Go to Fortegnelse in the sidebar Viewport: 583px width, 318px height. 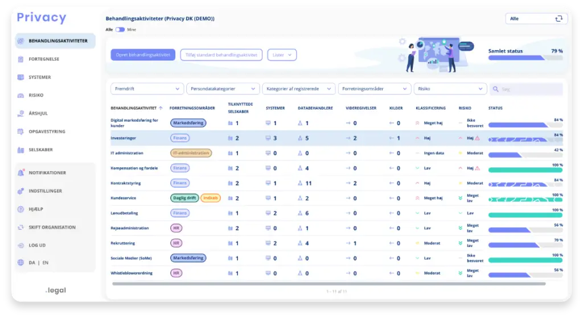click(44, 59)
